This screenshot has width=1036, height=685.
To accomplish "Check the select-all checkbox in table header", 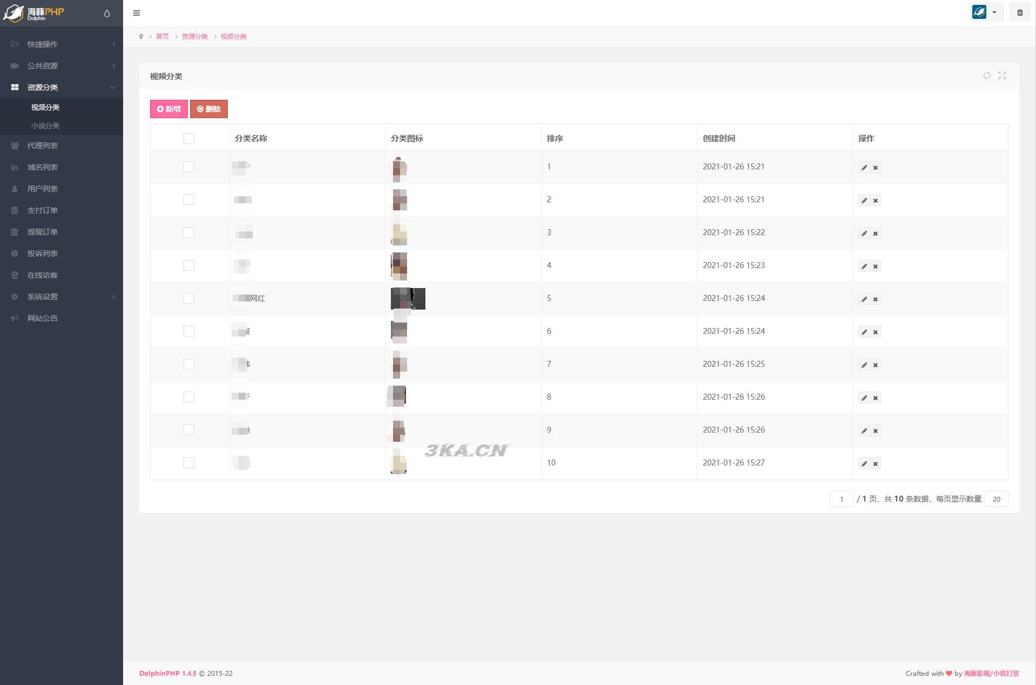I will point(189,139).
